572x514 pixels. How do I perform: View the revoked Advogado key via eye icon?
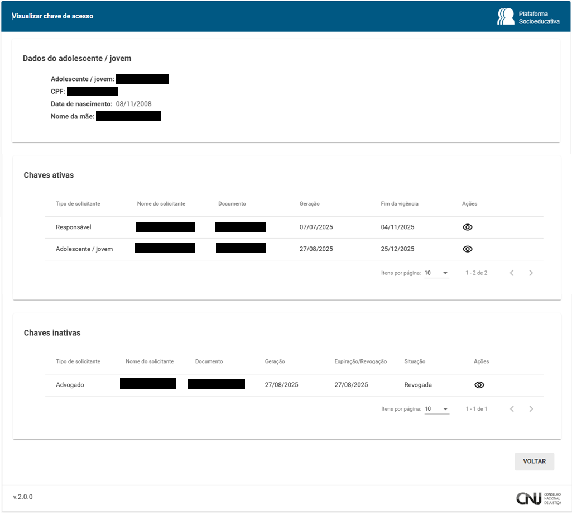tap(479, 385)
